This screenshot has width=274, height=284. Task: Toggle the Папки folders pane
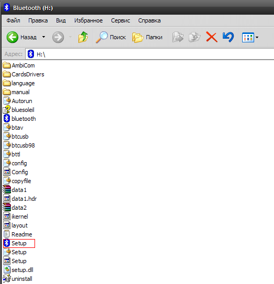[147, 37]
